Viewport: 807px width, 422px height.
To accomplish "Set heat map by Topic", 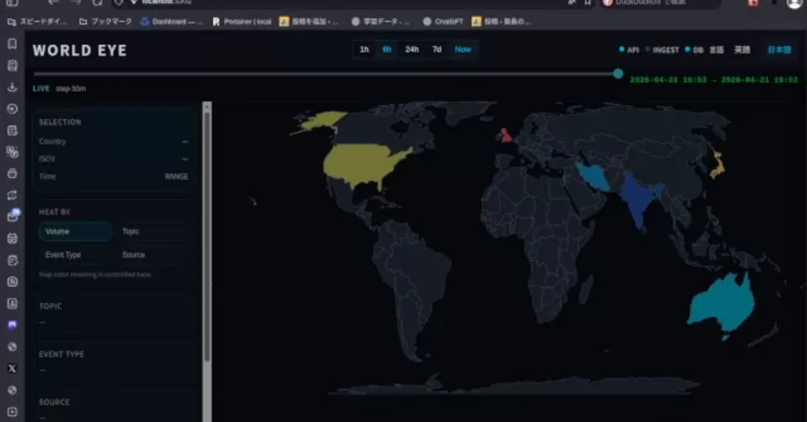I will click(151, 232).
